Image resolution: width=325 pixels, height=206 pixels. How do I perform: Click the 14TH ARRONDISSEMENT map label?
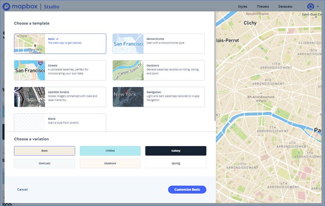click(x=283, y=185)
